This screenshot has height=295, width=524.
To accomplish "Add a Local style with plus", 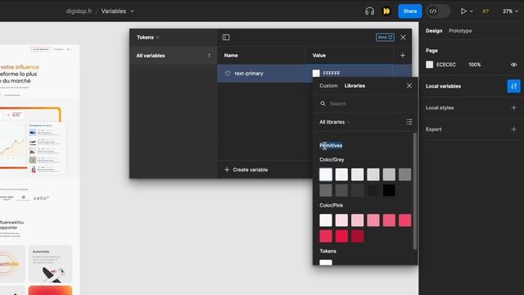I will point(513,107).
